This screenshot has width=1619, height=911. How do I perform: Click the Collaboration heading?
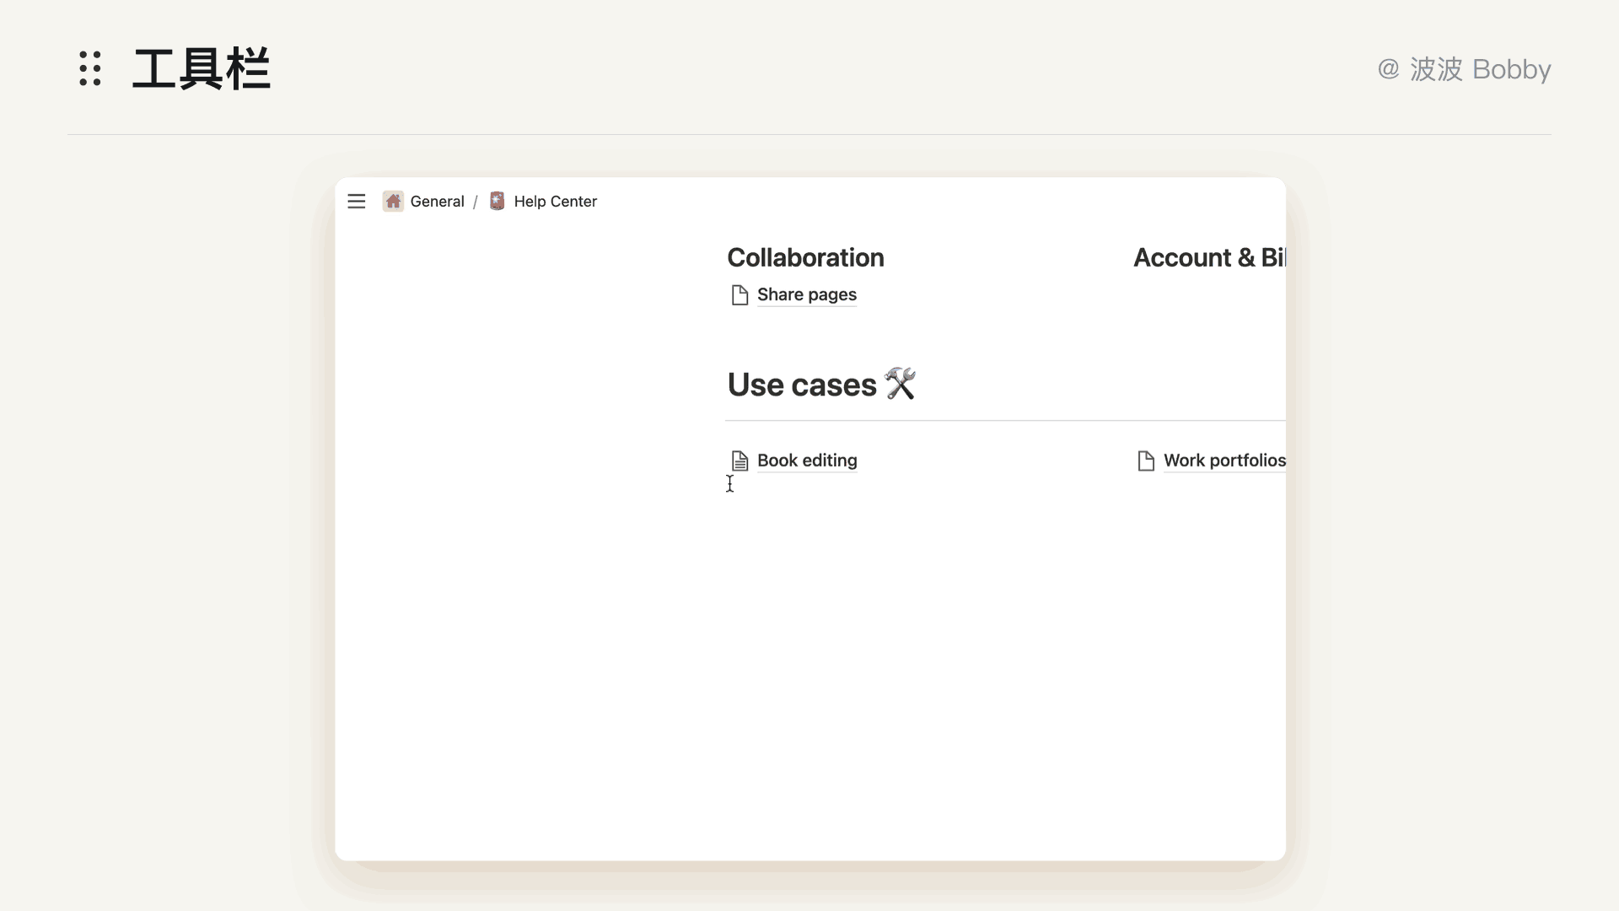pos(805,258)
